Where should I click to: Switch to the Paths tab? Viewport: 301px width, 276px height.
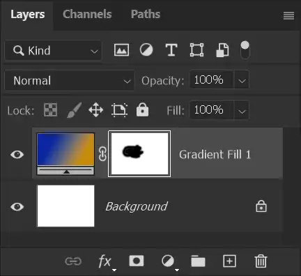pos(146,14)
